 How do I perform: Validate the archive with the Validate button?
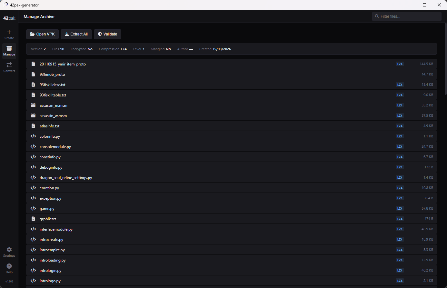point(108,34)
